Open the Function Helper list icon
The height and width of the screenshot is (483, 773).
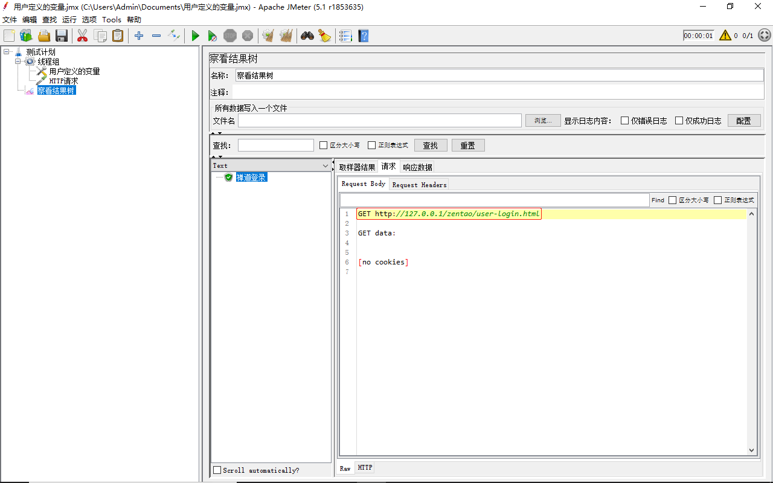(x=345, y=36)
